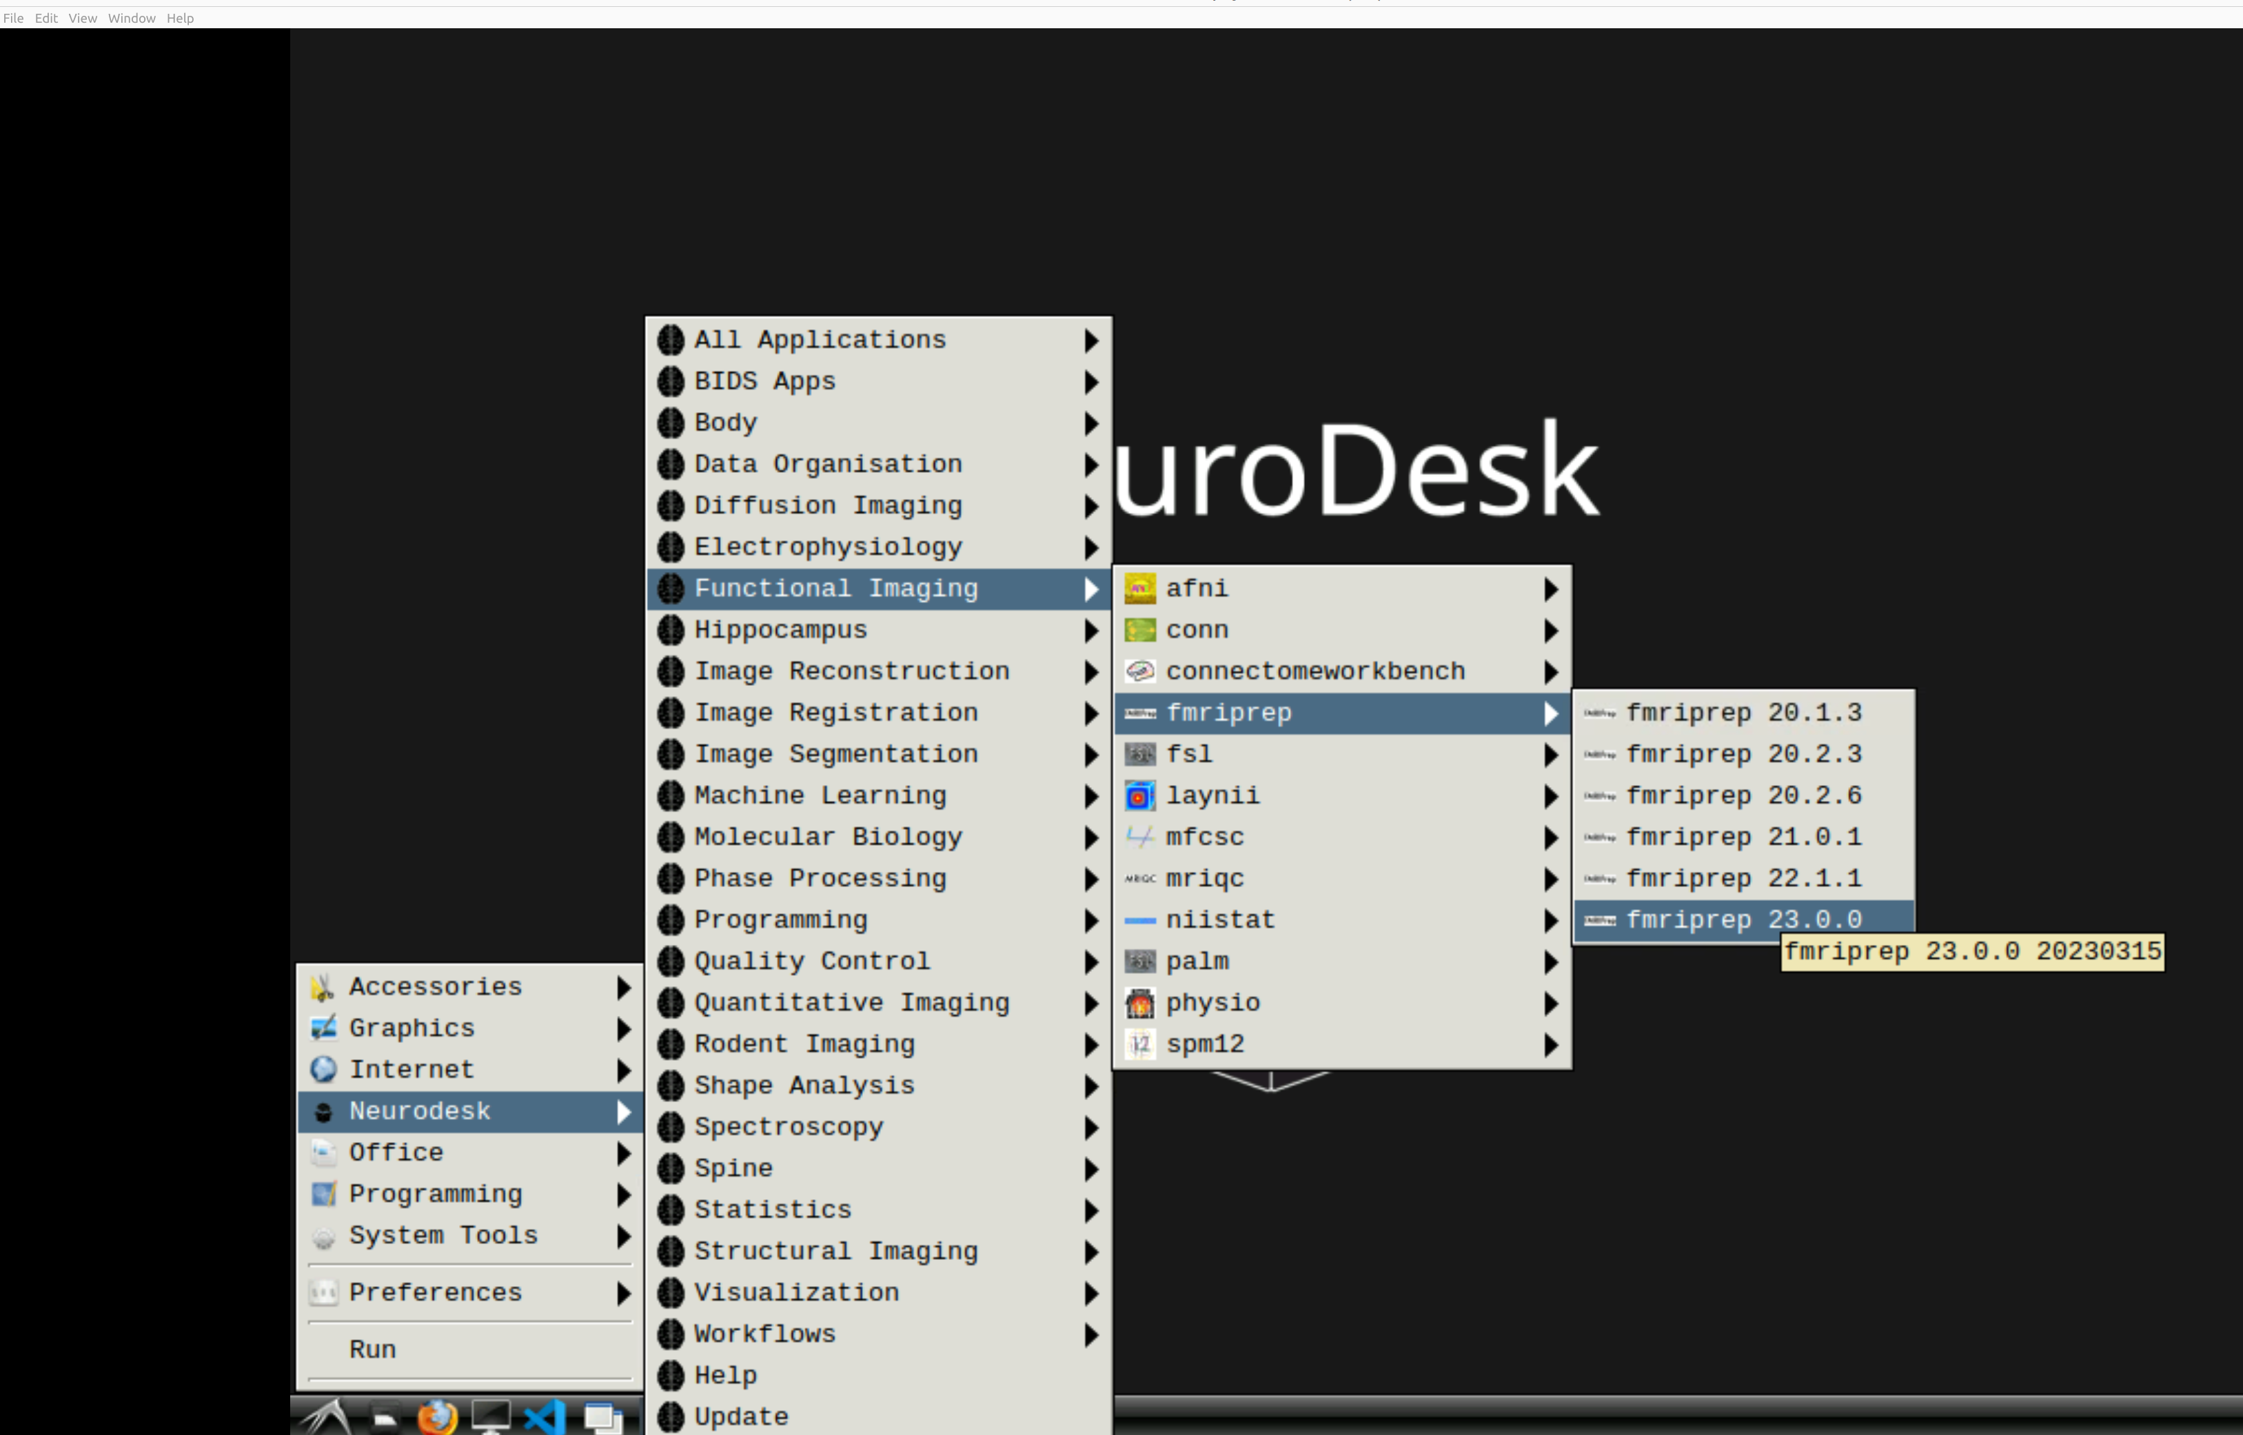Expand the Preferences submenu arrow

(623, 1294)
